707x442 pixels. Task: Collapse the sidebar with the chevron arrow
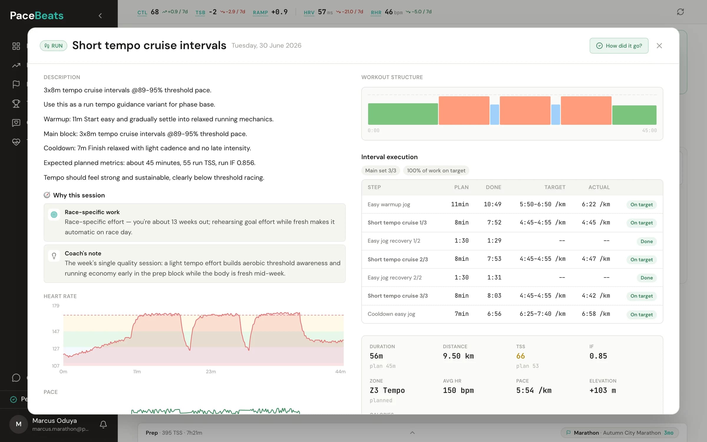click(x=100, y=16)
